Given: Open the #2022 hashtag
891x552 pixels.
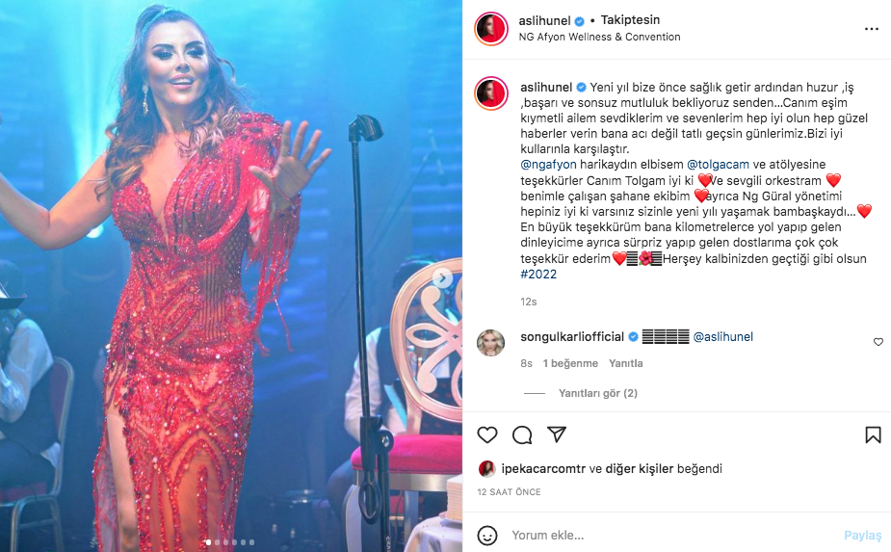Looking at the screenshot, I should (x=538, y=274).
